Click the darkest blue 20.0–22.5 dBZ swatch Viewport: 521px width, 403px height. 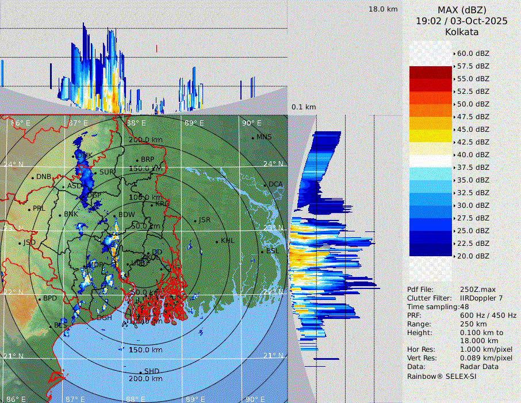coord(430,249)
